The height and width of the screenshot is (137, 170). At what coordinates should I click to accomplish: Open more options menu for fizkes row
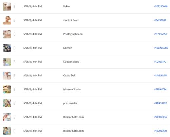(14, 6)
